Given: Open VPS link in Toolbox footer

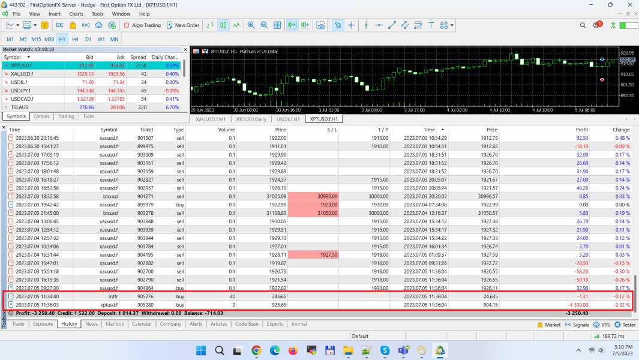Looking at the screenshot, I should click(x=602, y=325).
